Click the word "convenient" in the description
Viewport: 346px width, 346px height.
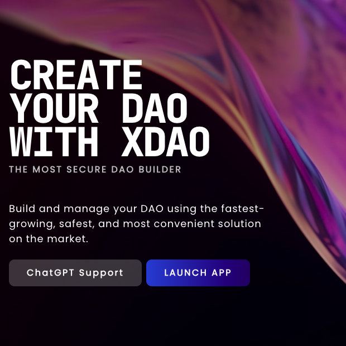coord(184,224)
